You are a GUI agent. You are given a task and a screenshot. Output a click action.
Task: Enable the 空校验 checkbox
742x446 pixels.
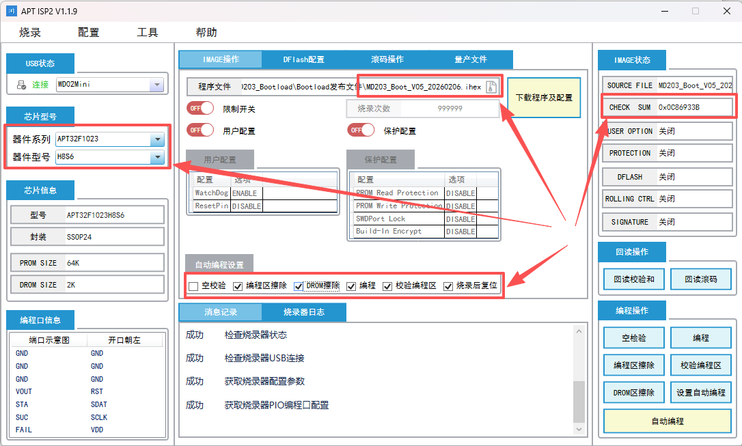[x=193, y=286]
